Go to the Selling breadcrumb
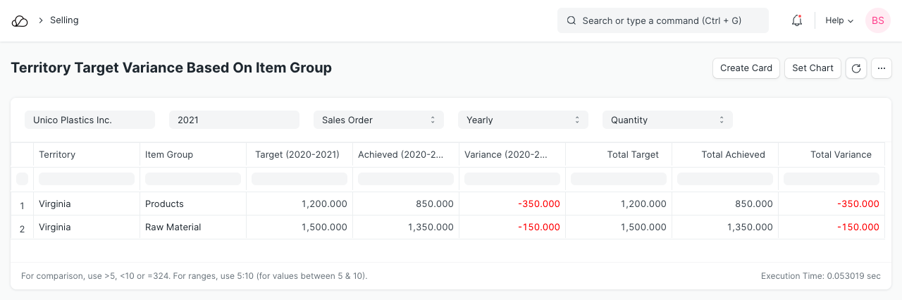 point(64,20)
